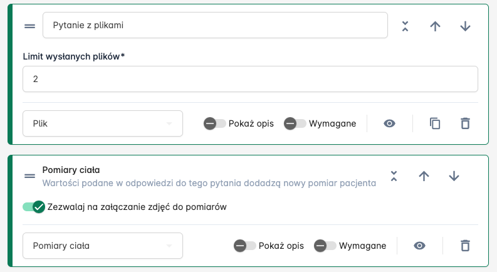Collapse the file question card

coord(405,26)
